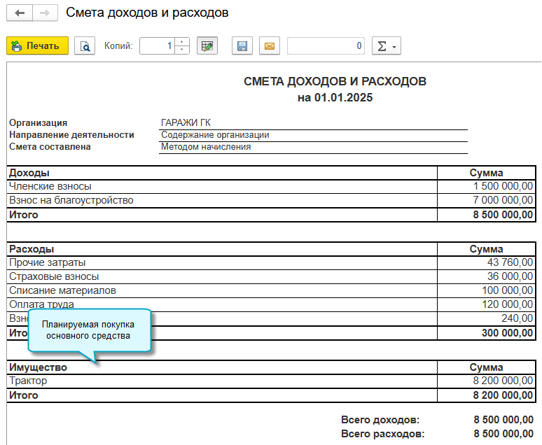
Task: Go back with the left arrow button
Action: tap(20, 13)
